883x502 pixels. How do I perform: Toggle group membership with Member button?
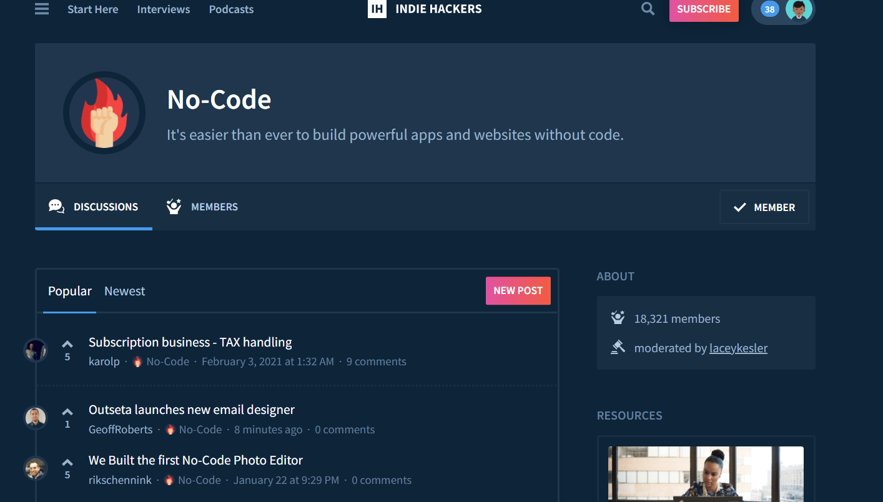(x=764, y=207)
